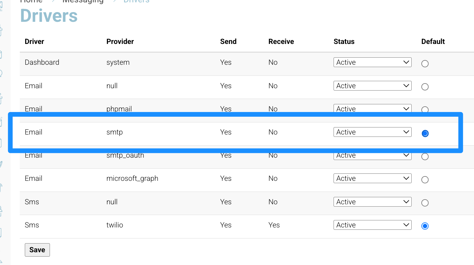
Task: Expand the Status dropdown for Email smtp
Action: tap(372, 132)
